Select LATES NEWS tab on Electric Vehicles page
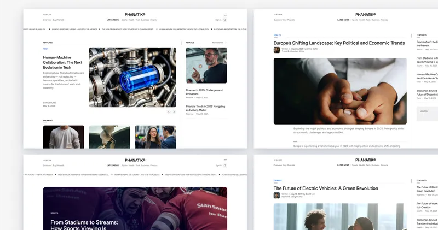This screenshot has height=230, width=438. (343, 165)
